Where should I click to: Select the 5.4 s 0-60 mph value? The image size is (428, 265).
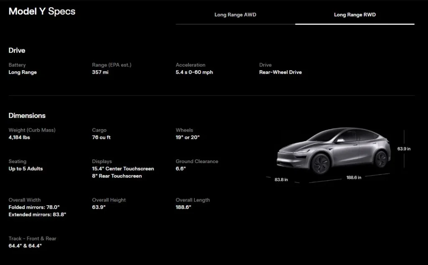click(x=194, y=72)
